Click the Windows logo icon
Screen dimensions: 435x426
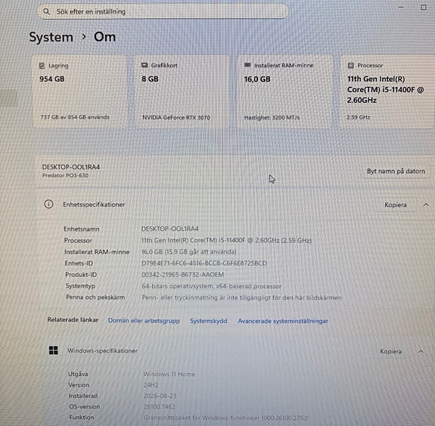pos(53,350)
